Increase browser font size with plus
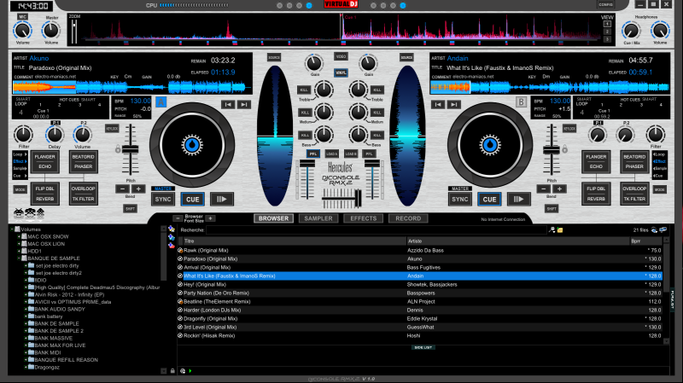 [210, 218]
